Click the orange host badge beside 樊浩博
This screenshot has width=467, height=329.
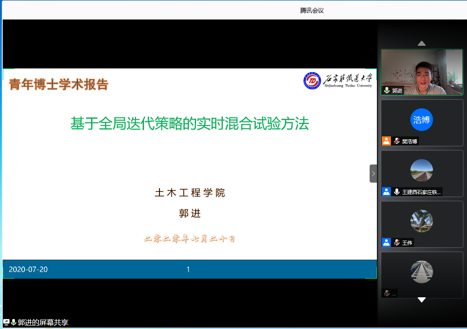pos(386,141)
